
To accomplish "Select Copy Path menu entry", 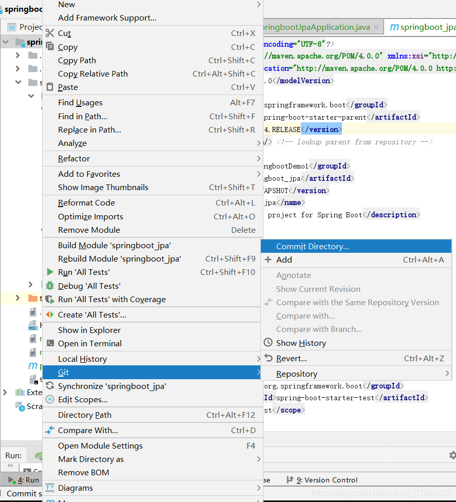I will [153, 60].
